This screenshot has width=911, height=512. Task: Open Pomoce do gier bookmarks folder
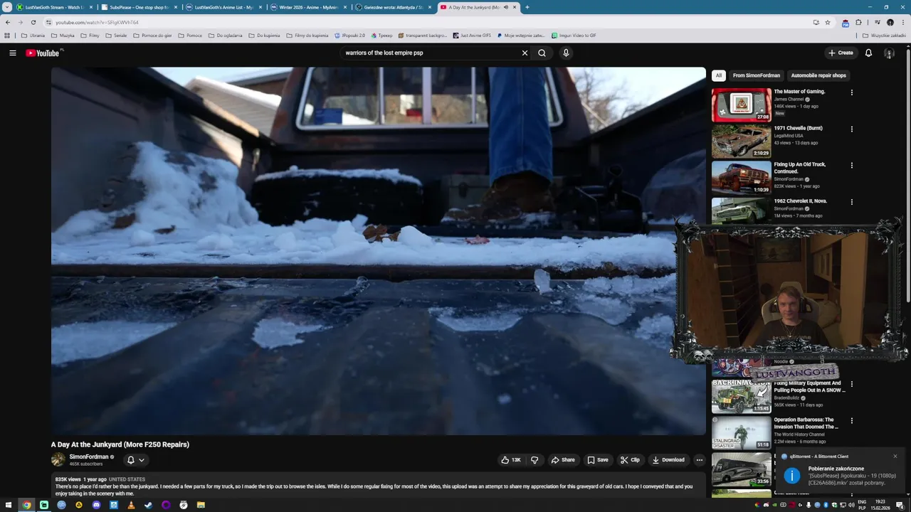pos(152,35)
